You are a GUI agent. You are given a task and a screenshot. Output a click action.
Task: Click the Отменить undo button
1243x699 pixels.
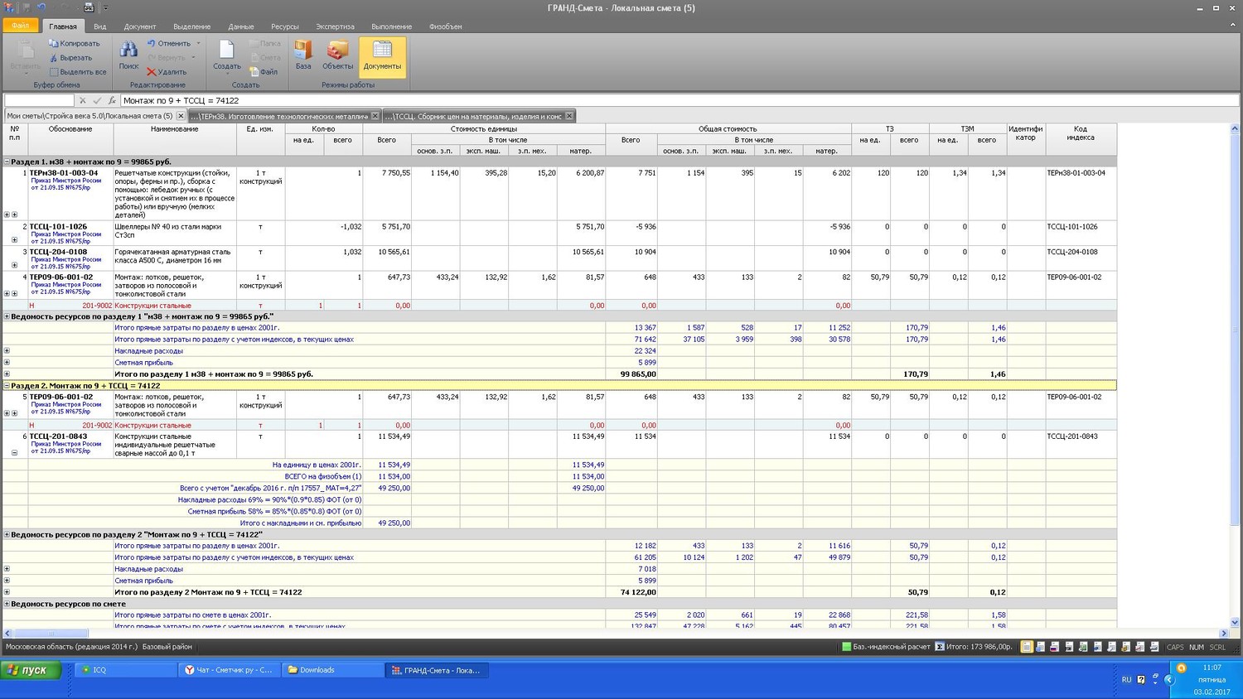pos(169,43)
